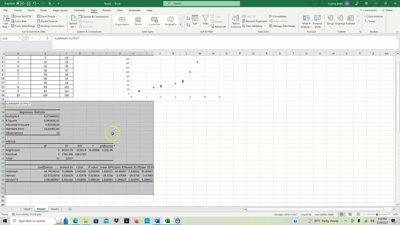This screenshot has height=225, width=400.
Task: Select the Normal view icon
Action: coord(342,214)
